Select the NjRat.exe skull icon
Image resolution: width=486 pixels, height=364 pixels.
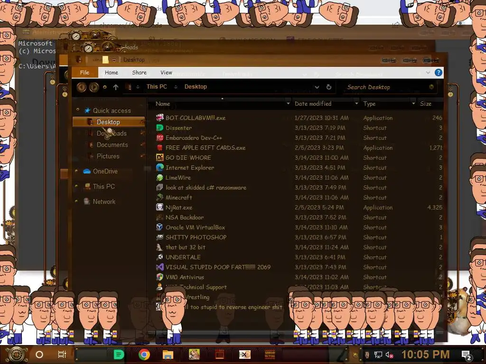click(x=159, y=207)
